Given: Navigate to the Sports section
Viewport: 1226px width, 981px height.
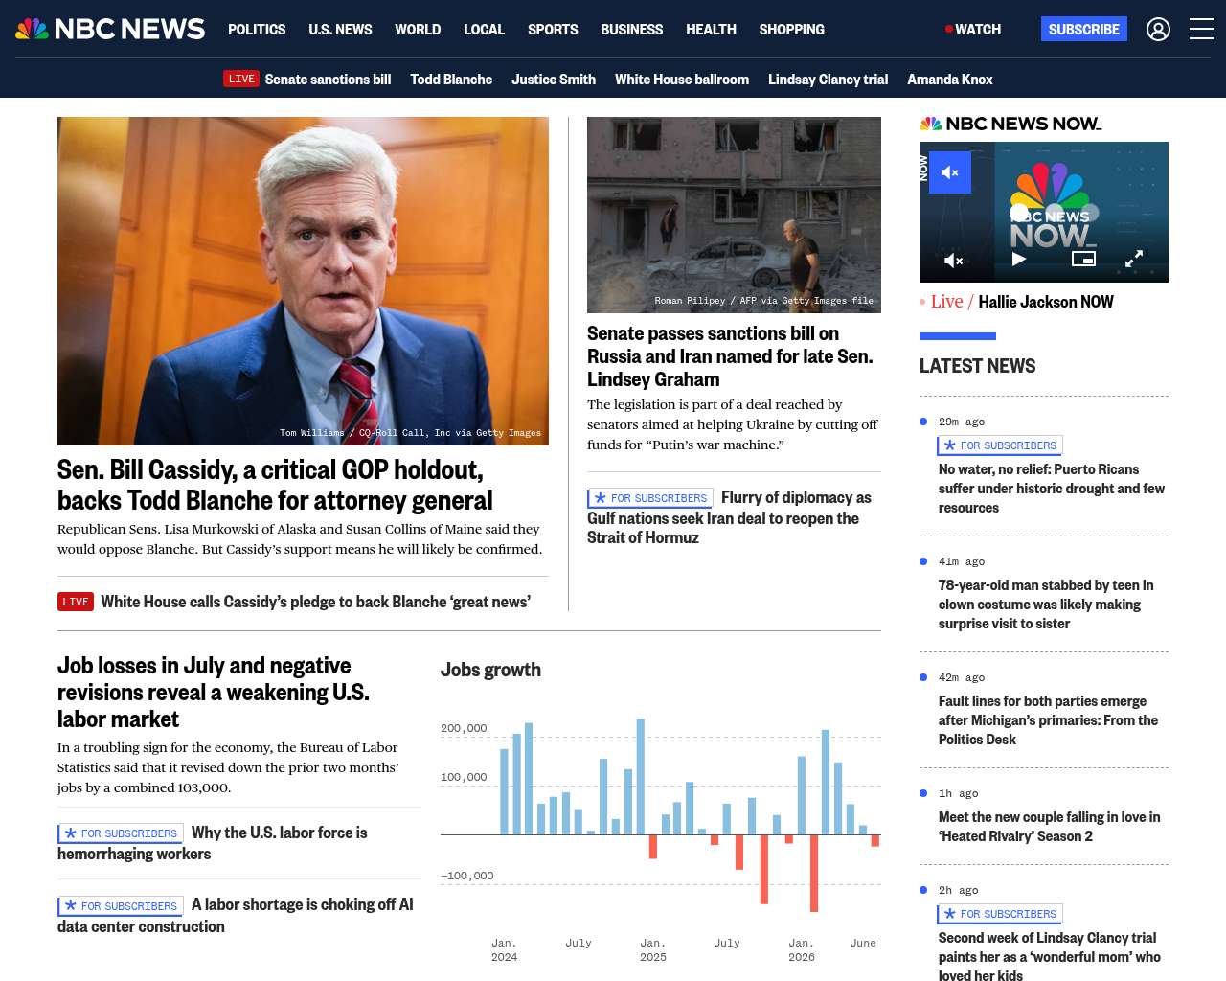Looking at the screenshot, I should click(553, 30).
